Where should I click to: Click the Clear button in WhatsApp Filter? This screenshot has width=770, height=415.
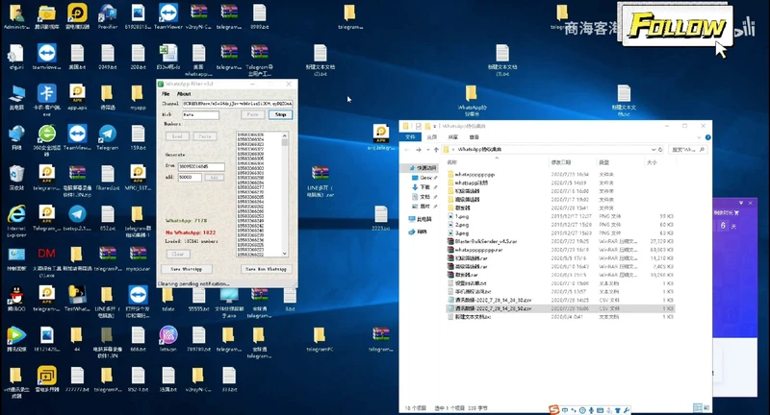[178, 254]
